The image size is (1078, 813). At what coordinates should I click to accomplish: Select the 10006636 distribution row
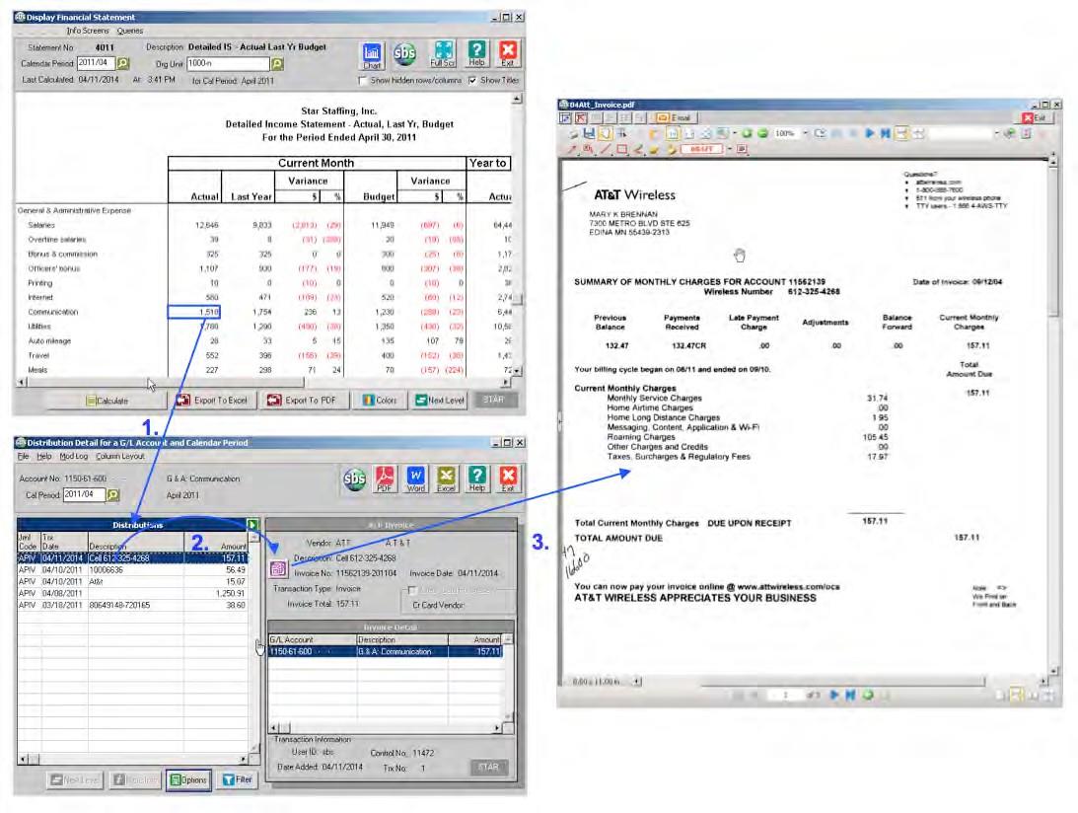(x=132, y=570)
